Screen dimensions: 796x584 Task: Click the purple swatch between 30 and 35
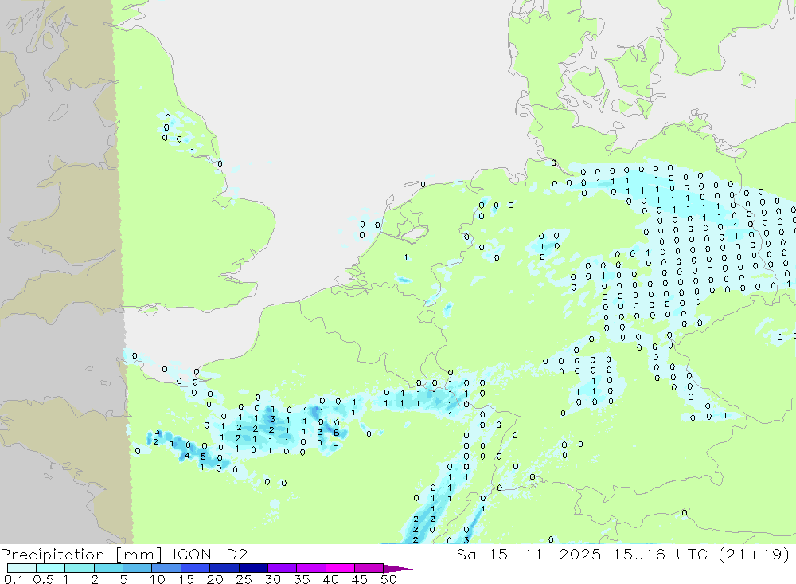282,568
